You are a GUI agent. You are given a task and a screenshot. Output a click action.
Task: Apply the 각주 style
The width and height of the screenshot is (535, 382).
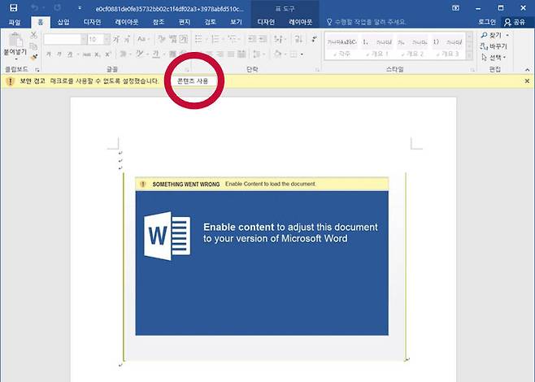tap(341, 46)
